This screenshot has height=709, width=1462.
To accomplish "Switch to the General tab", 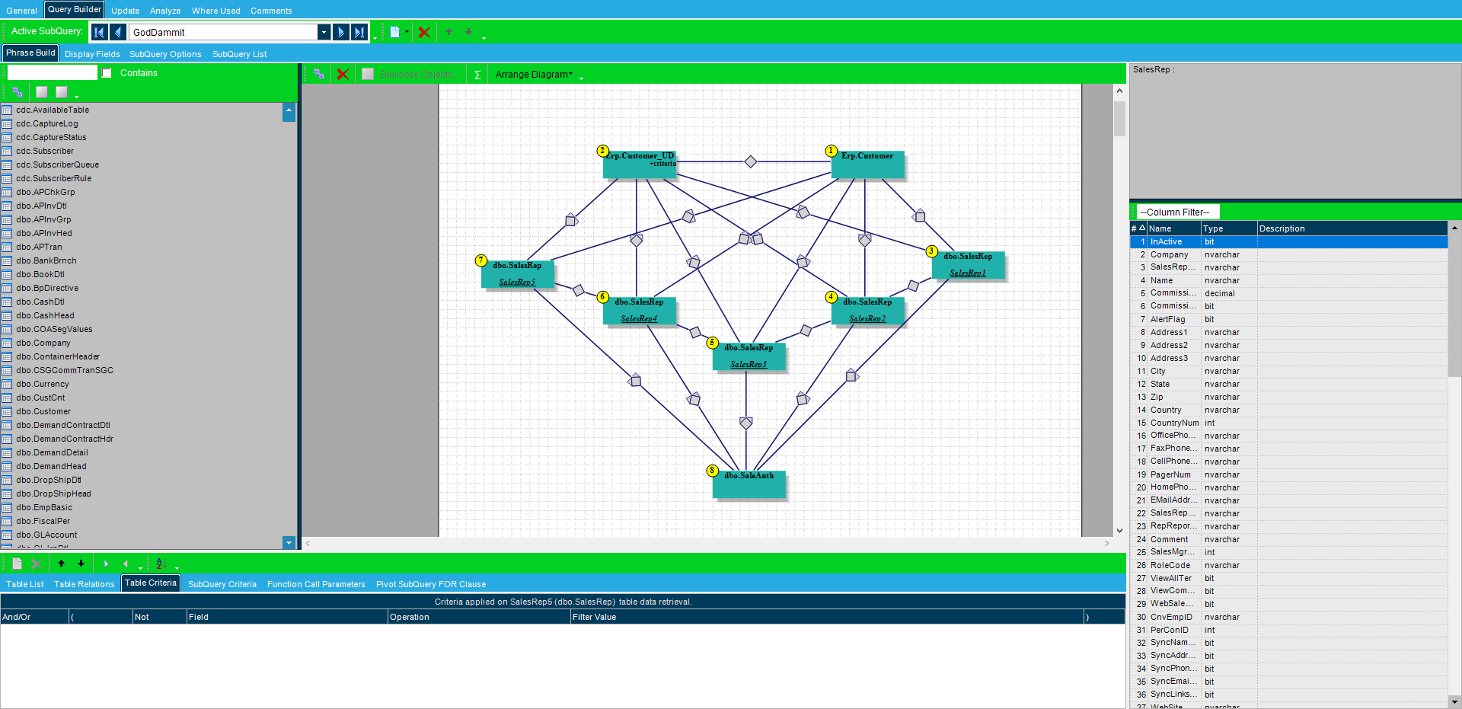I will 21,11.
